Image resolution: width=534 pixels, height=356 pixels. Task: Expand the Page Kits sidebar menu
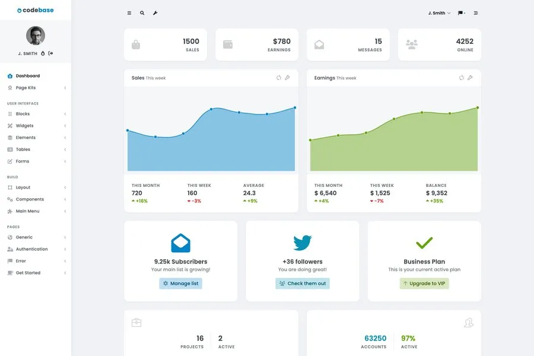(x=26, y=88)
